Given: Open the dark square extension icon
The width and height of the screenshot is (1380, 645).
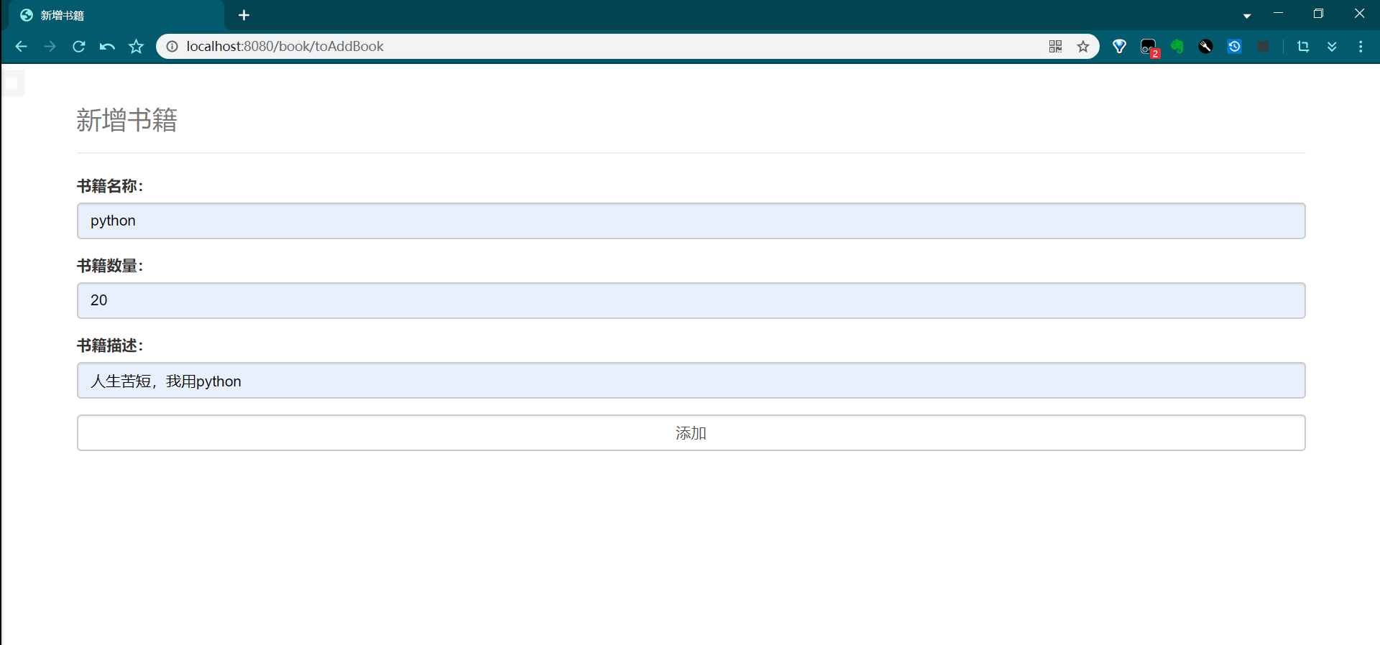Looking at the screenshot, I should pos(1263,47).
